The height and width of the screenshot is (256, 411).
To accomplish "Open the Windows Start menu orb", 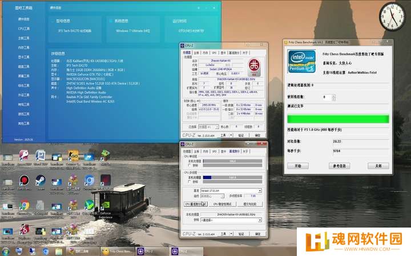I will [x=5, y=251].
